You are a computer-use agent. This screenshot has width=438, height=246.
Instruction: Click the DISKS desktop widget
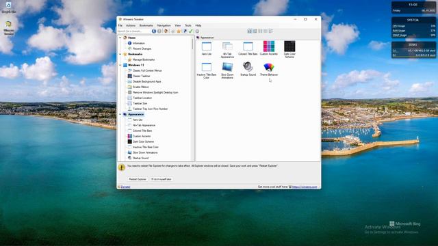coord(413,50)
